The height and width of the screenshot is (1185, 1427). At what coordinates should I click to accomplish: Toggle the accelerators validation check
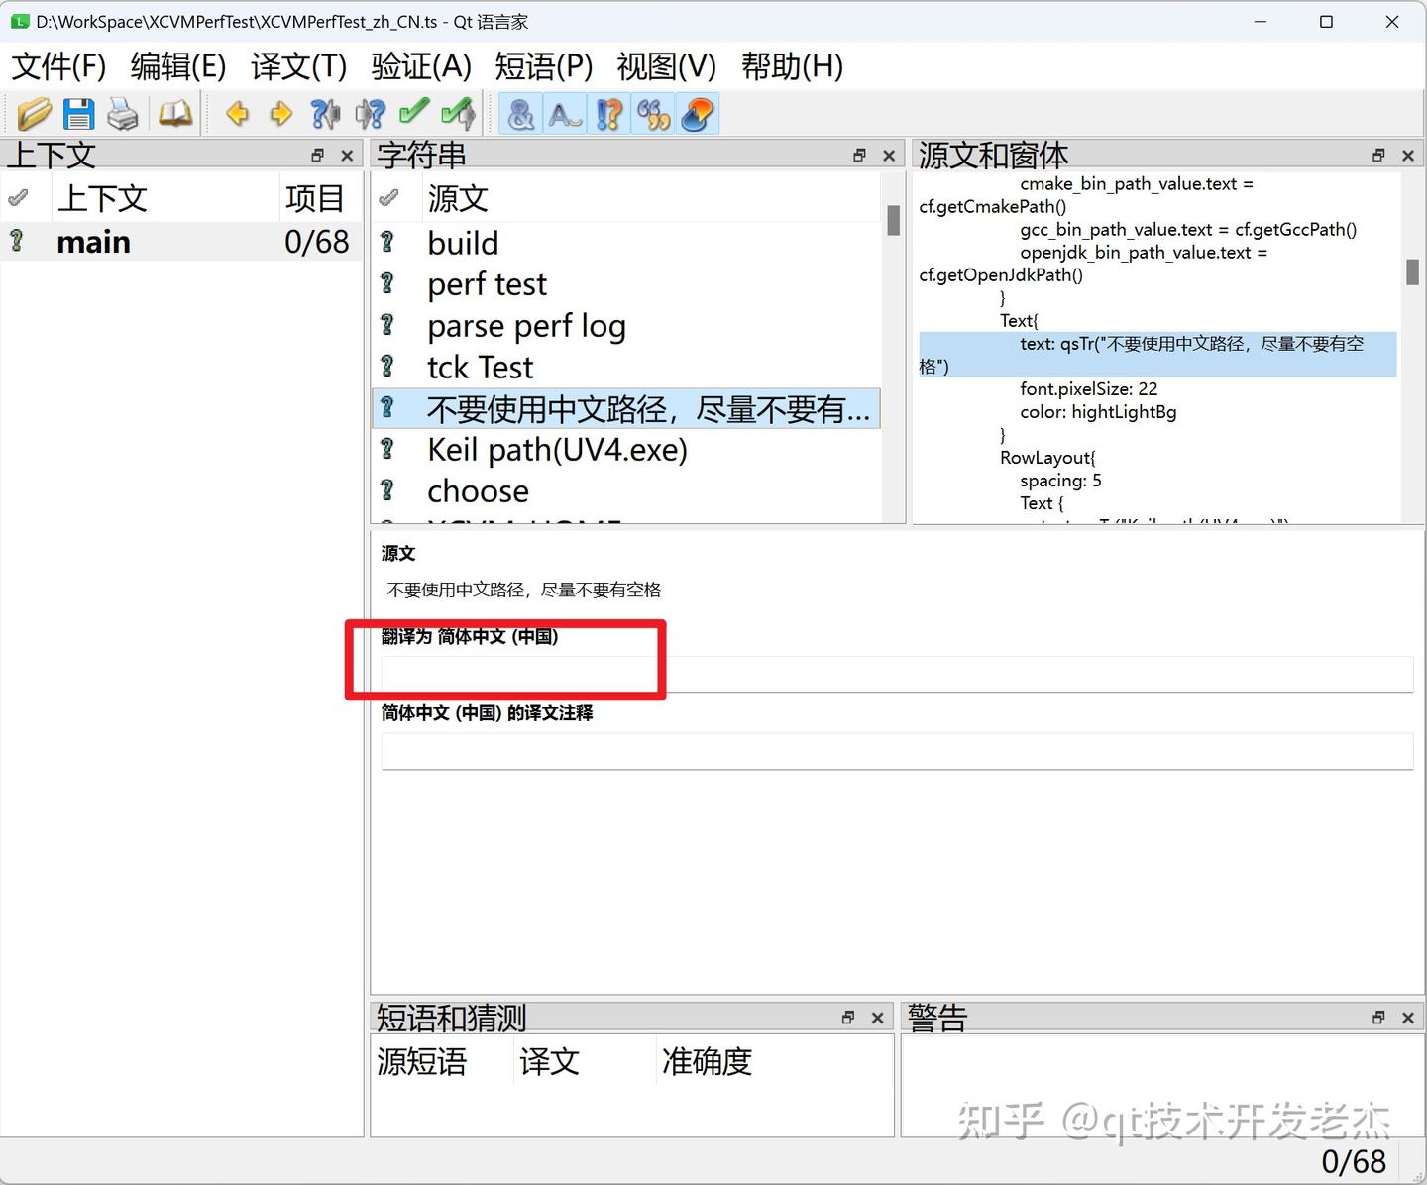click(519, 114)
